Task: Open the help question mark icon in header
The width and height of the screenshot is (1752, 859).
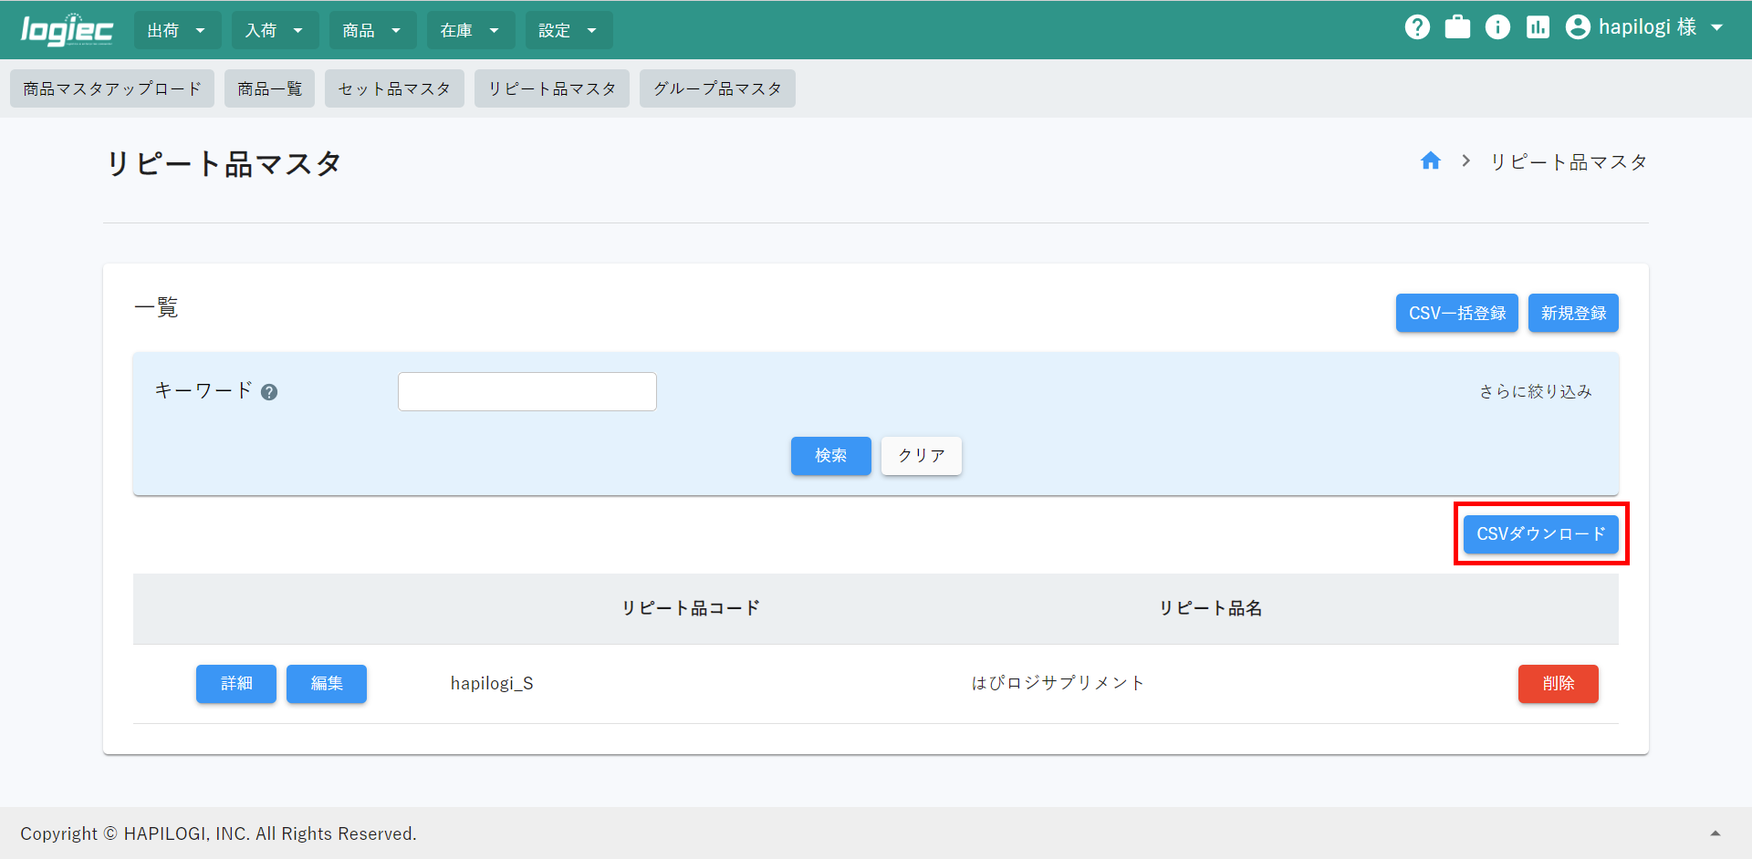Action: (1417, 27)
